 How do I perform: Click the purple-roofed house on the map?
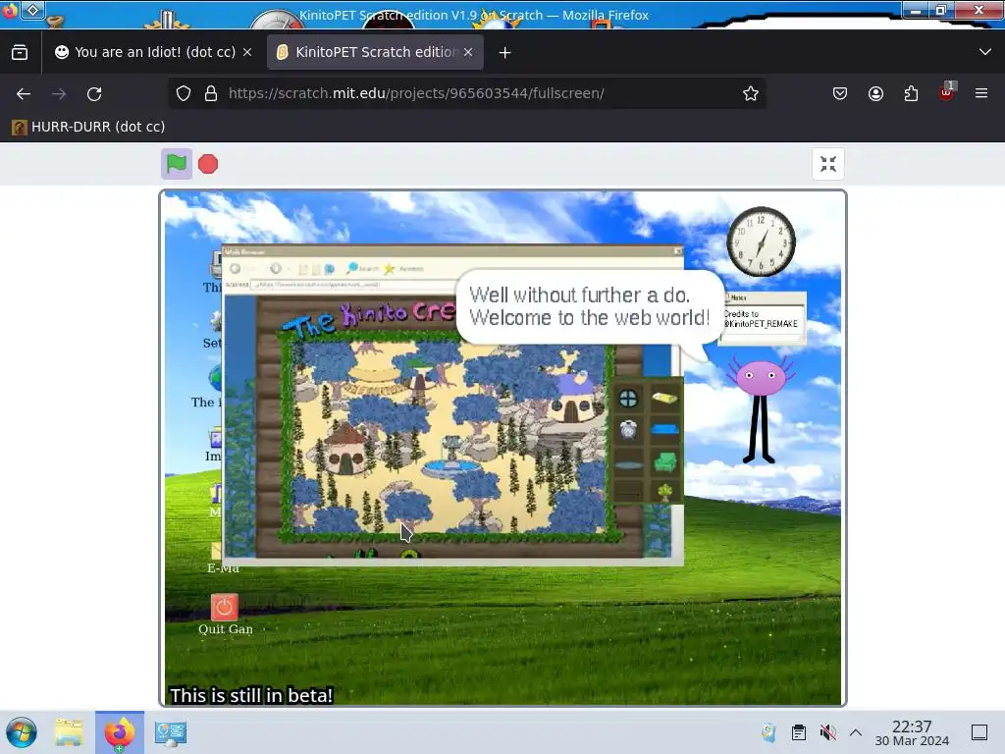[575, 398]
